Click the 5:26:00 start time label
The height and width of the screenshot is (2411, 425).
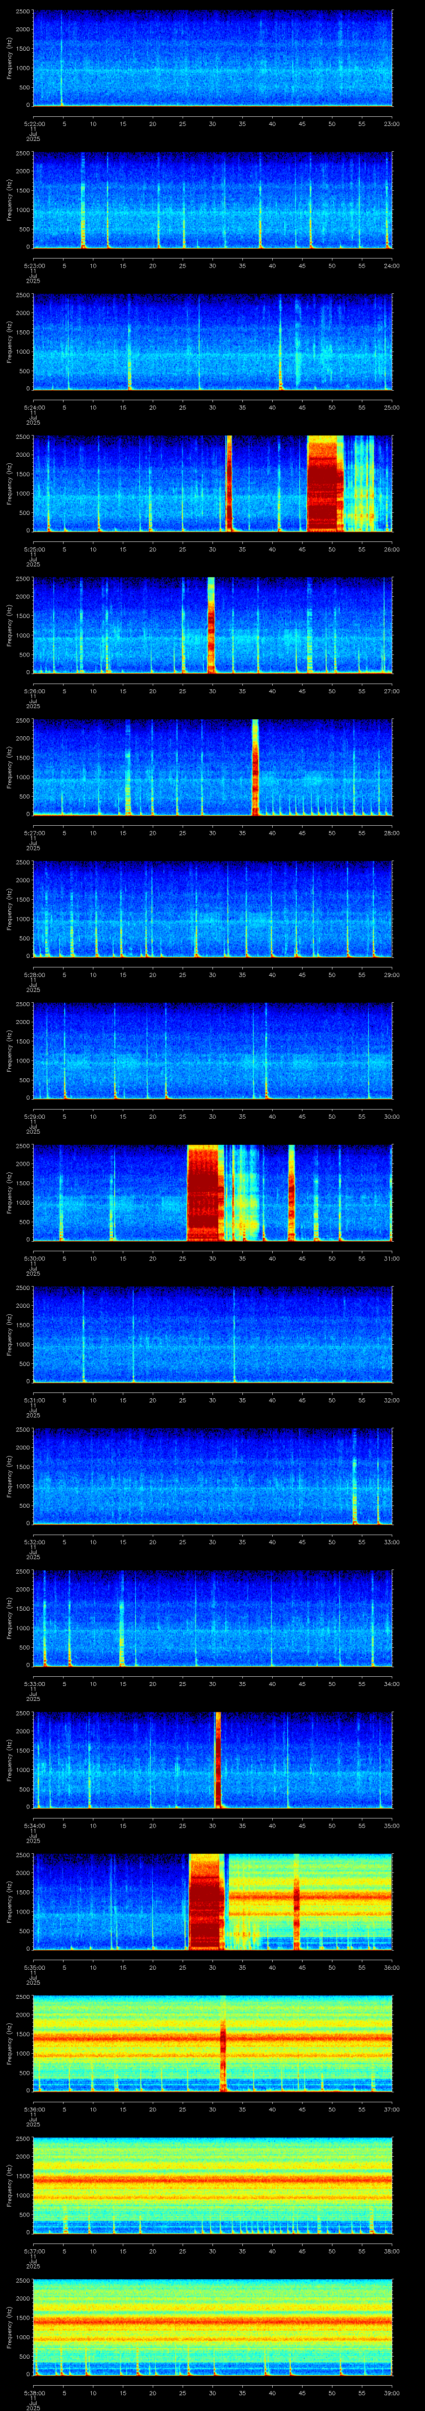coord(34,691)
